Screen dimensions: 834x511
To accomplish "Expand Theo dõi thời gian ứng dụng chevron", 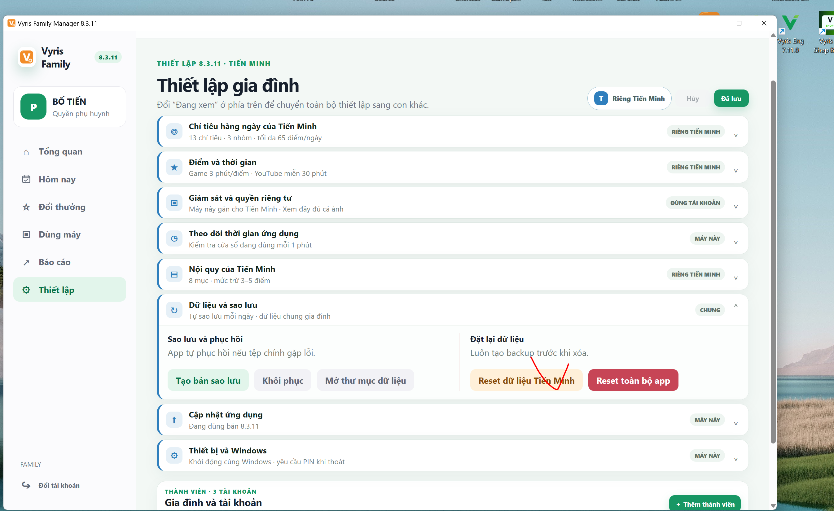I will [x=736, y=242].
